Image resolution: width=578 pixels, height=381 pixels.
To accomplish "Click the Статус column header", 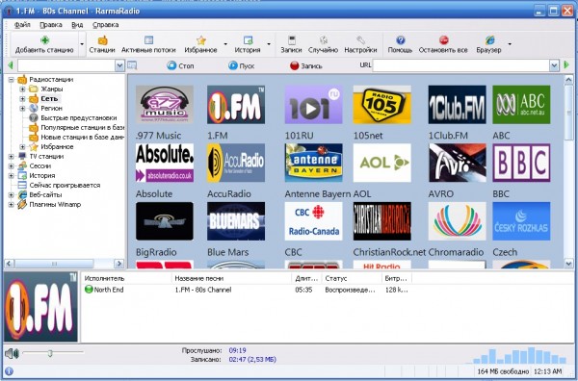I will click(x=352, y=278).
